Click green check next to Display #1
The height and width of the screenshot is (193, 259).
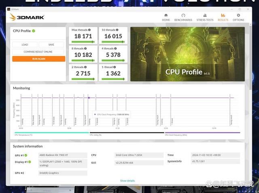click(x=30, y=162)
